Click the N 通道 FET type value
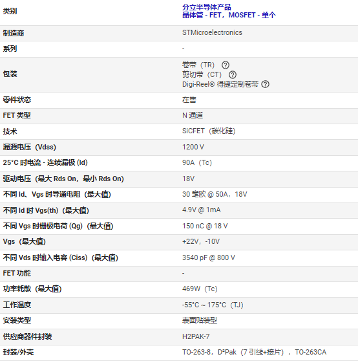 193,115
